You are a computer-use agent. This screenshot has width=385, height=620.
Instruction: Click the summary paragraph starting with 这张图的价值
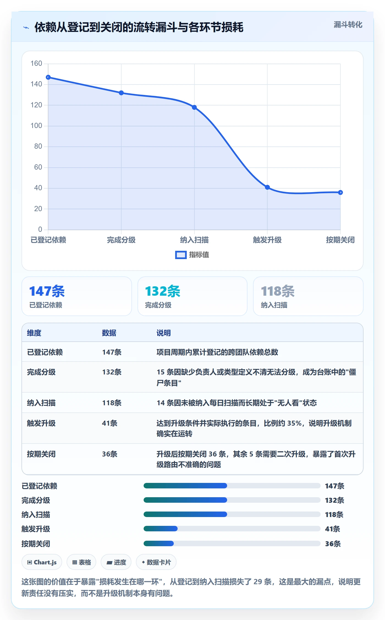pyautogui.click(x=191, y=588)
